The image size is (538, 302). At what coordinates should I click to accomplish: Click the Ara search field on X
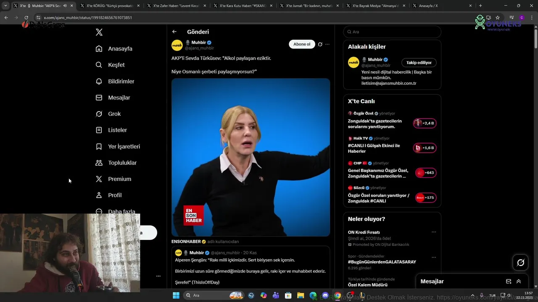coord(392,32)
